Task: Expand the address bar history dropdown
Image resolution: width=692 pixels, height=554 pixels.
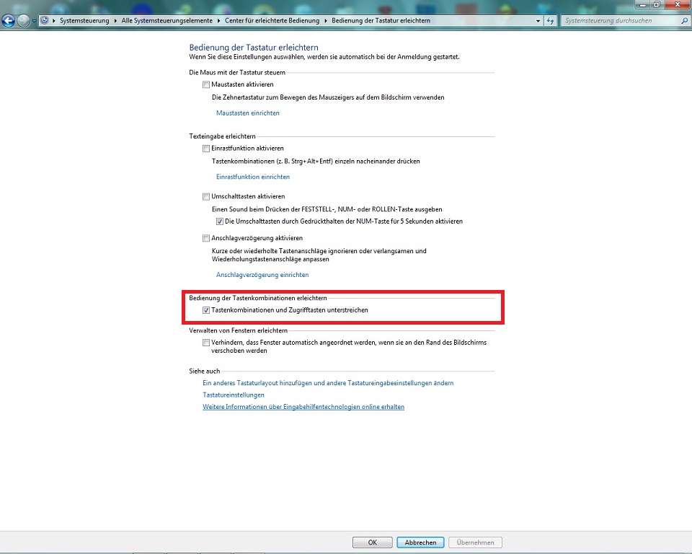Action: click(538, 21)
